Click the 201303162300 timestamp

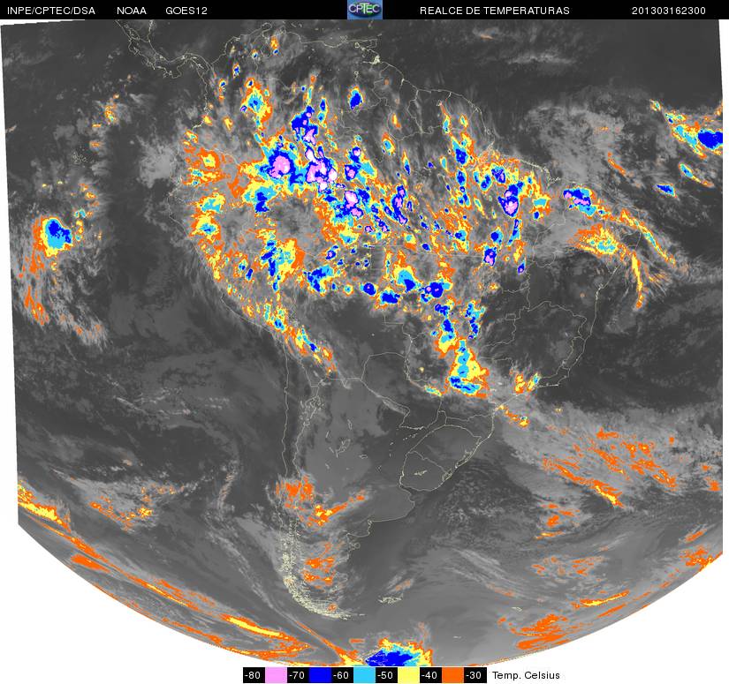point(669,11)
